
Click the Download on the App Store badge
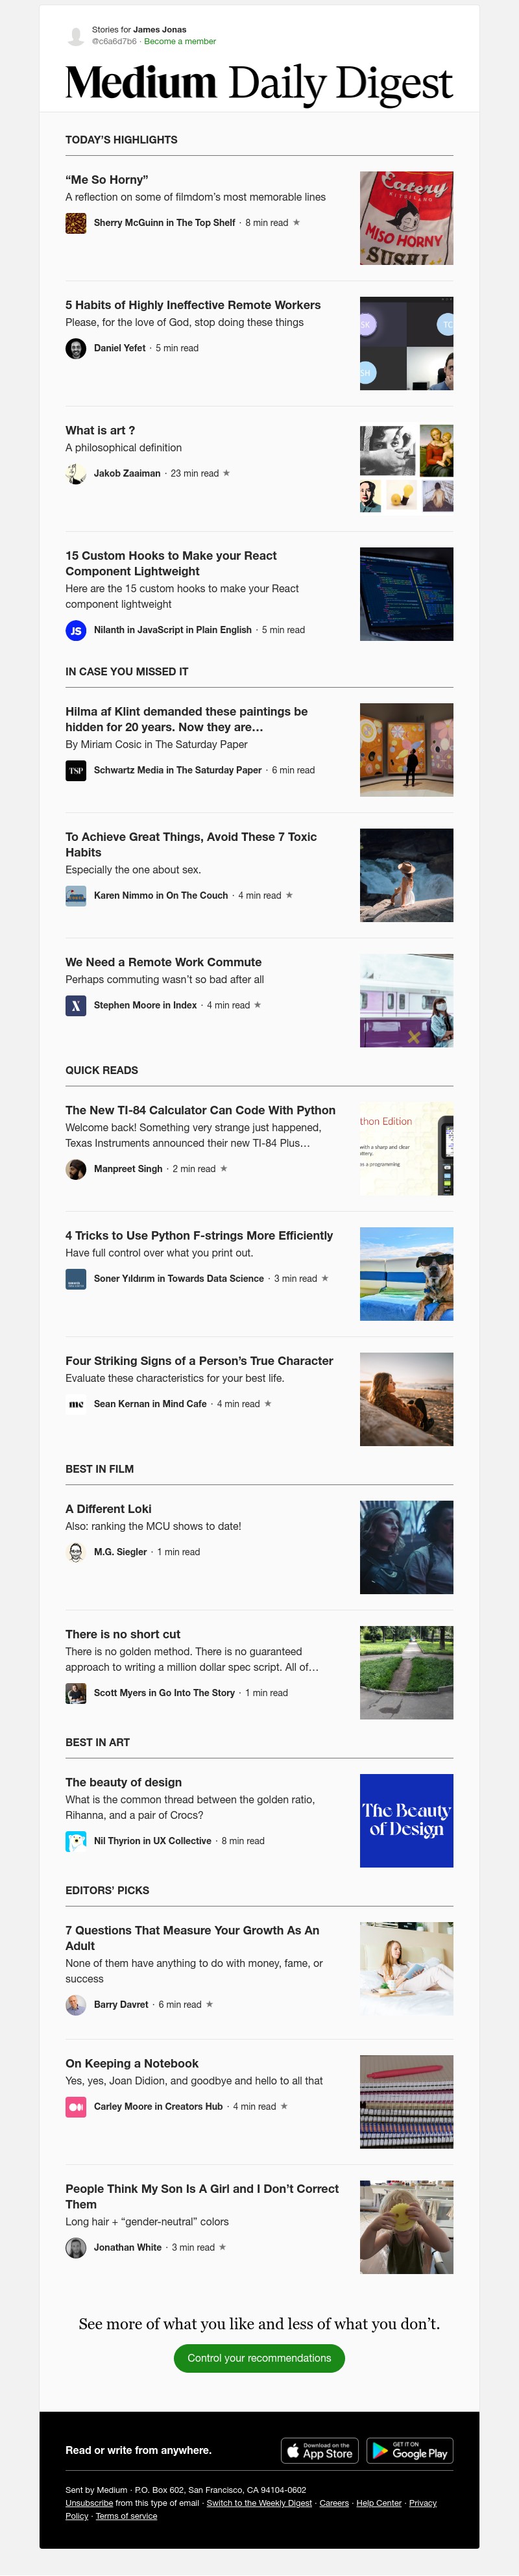coord(319,2450)
